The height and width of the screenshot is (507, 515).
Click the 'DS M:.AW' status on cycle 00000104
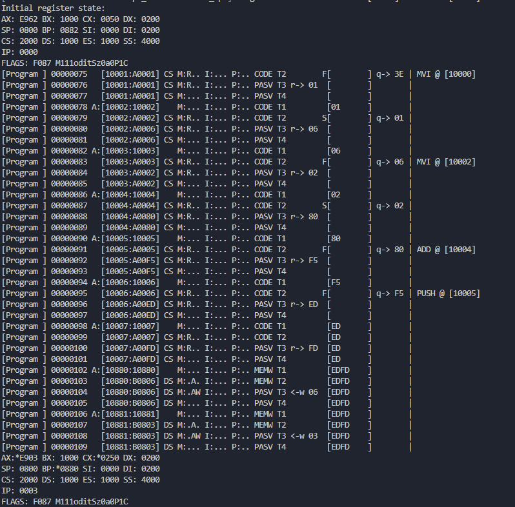[182, 392]
